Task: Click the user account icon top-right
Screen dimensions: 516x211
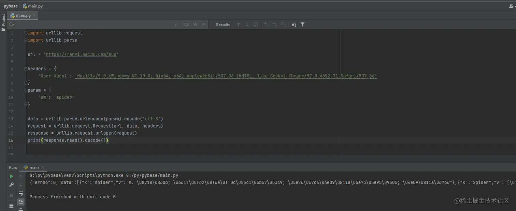Action: pos(511,6)
